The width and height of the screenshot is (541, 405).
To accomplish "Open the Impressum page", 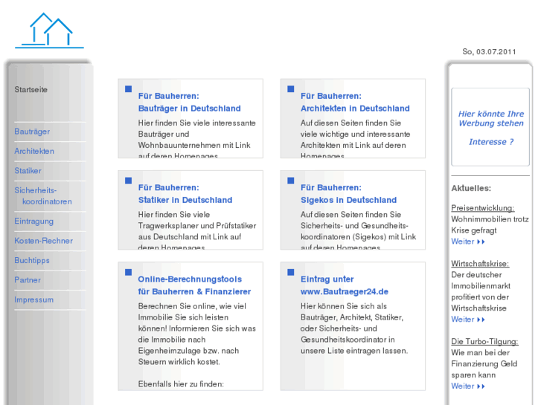I will click(33, 300).
